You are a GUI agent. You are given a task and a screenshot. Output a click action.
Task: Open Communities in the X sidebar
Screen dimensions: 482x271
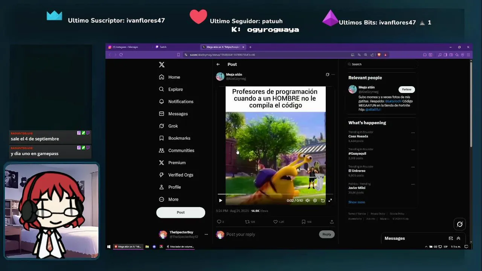click(177, 151)
